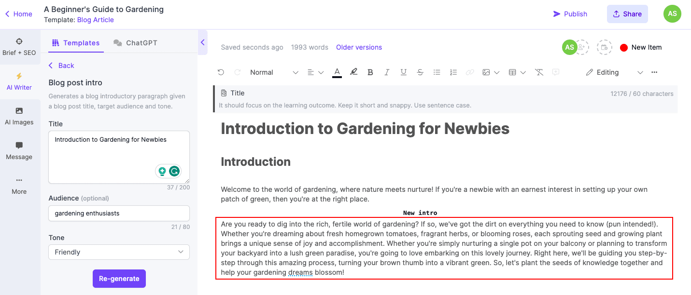Click the lightbulb suggestion icon in Title field

pos(162,171)
